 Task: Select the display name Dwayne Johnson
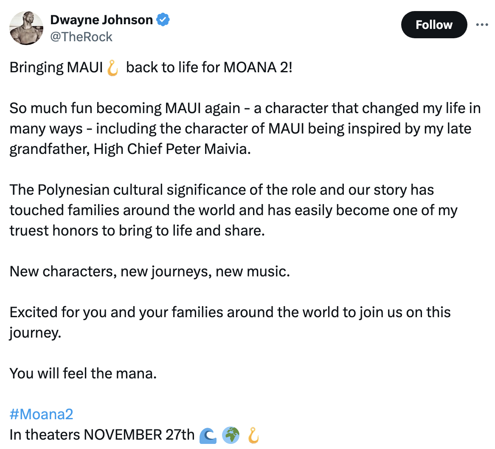coord(101,20)
